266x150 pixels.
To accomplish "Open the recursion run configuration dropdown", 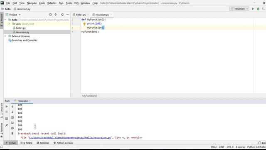I will (239, 9).
